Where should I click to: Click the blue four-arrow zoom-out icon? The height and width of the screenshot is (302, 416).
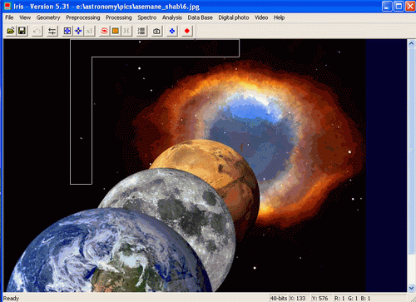point(78,31)
